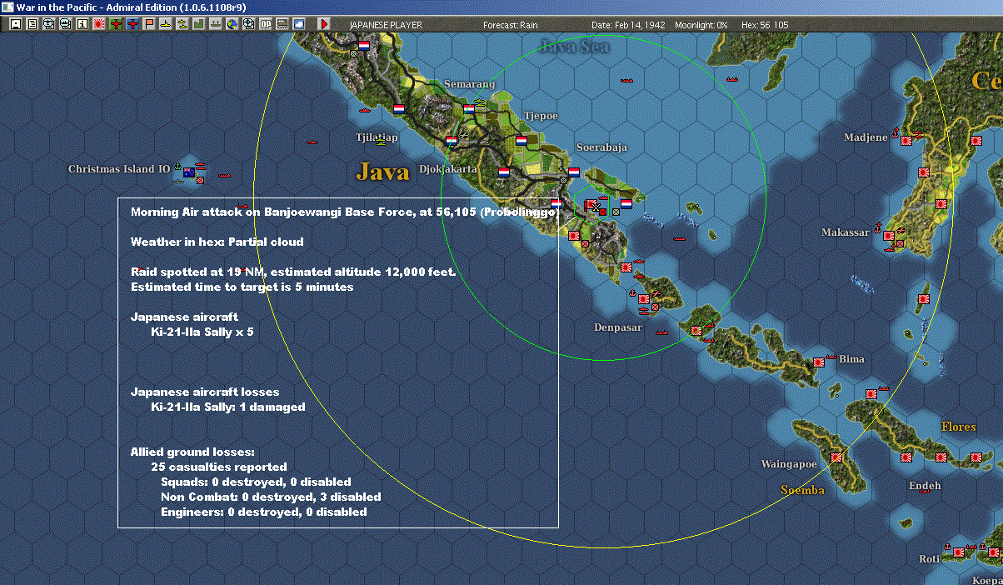Click the "Engineers: 0 destroyed, 0 disabled" line
This screenshot has width=1003, height=585.
pos(263,512)
